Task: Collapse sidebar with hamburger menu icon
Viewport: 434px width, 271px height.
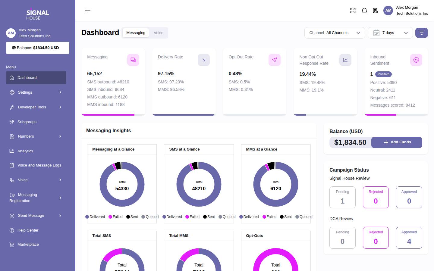Action: [x=88, y=11]
